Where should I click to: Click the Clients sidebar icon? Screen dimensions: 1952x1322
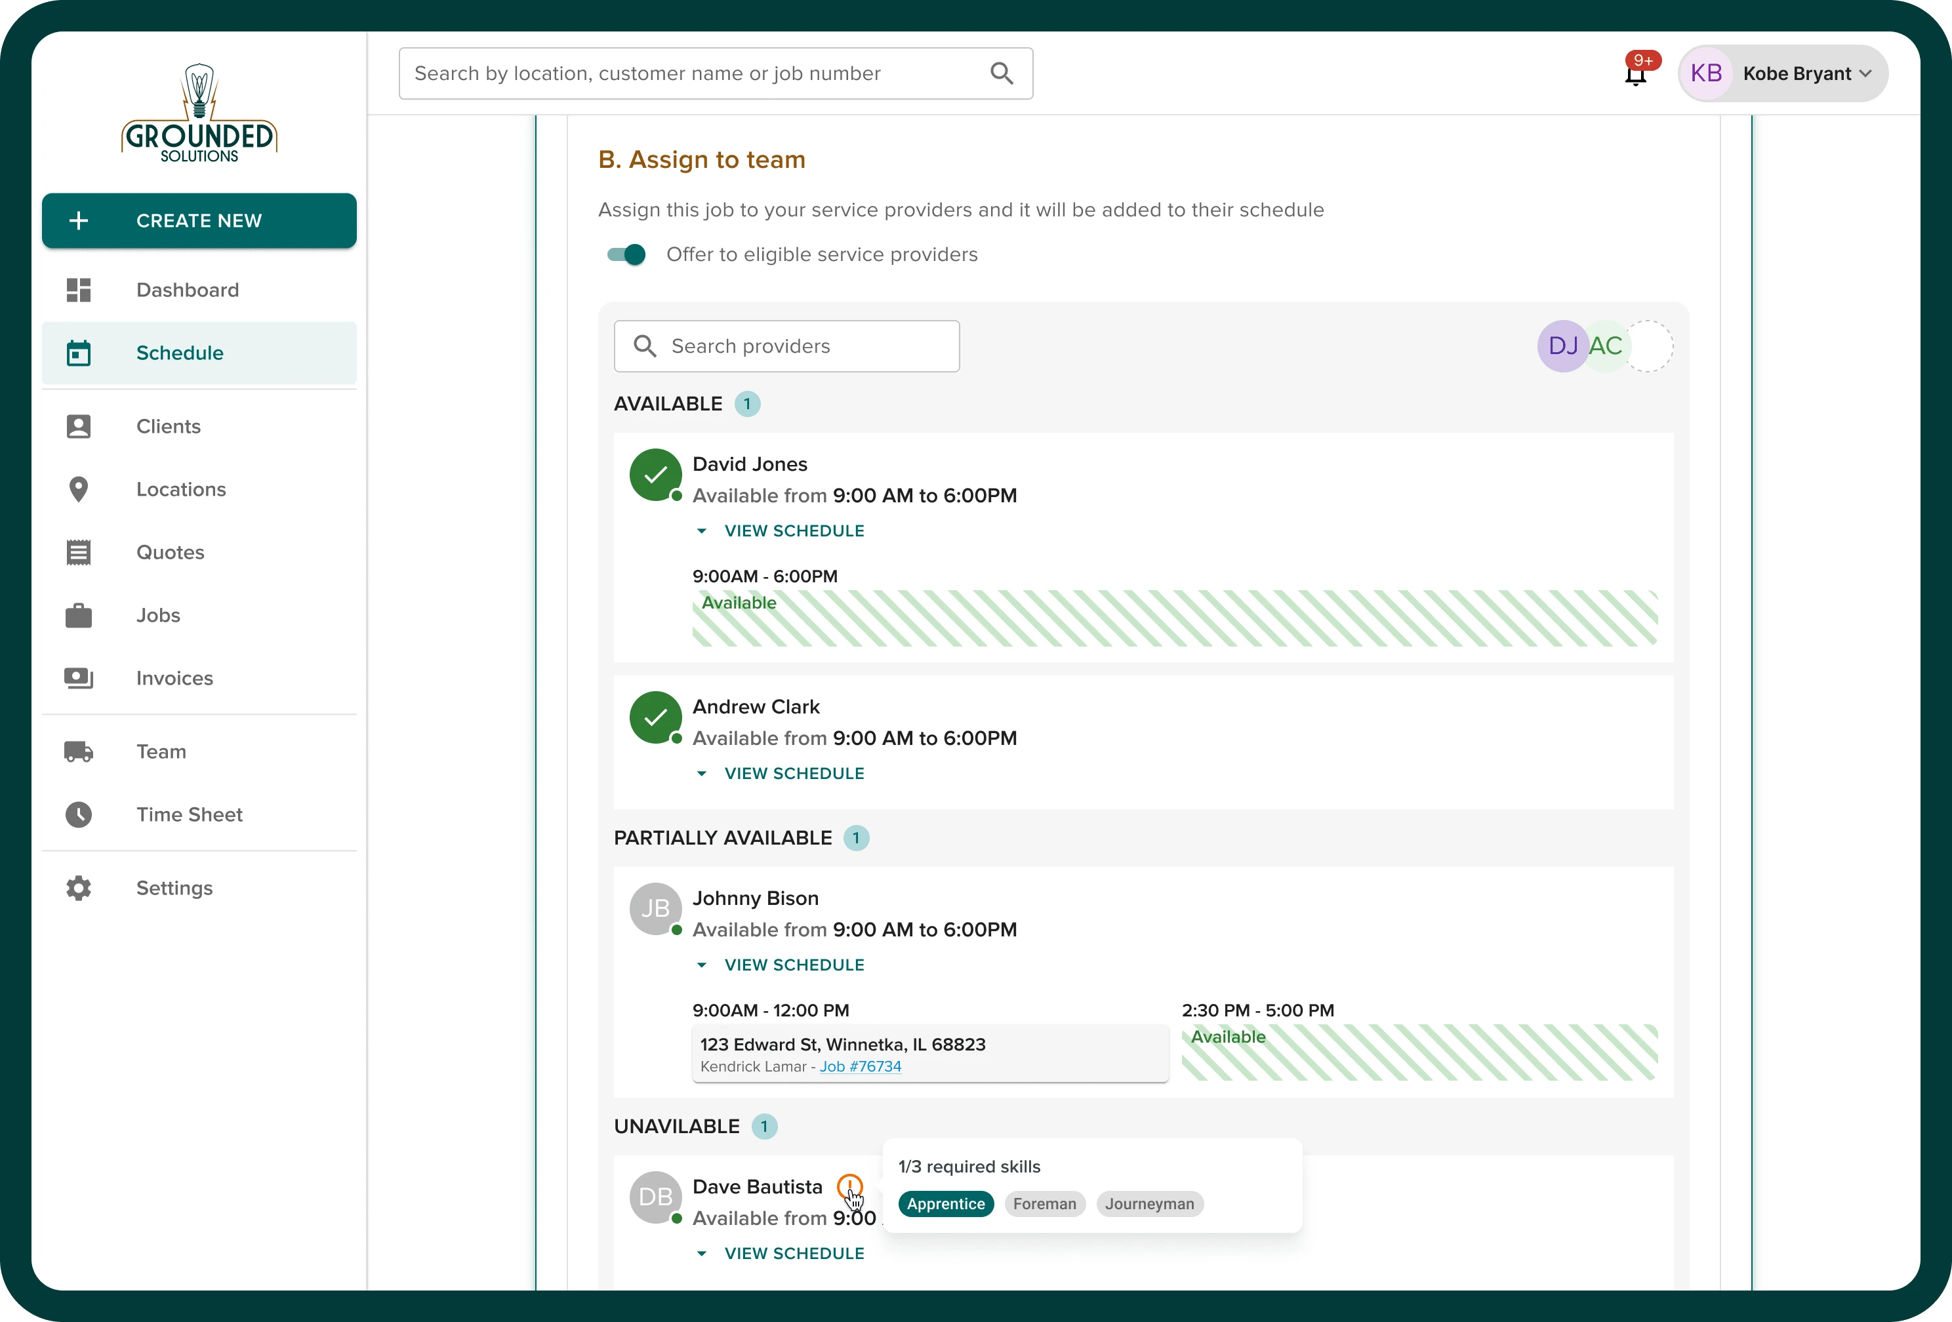[78, 426]
